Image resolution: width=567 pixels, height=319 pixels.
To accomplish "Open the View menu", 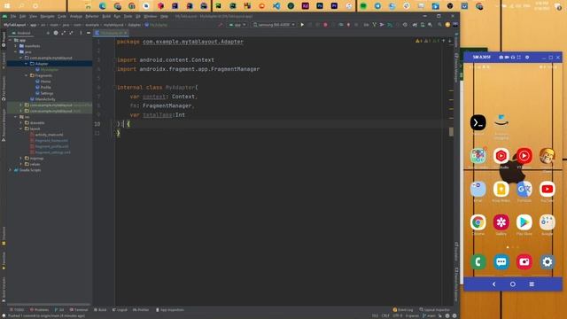I will tap(33, 16).
